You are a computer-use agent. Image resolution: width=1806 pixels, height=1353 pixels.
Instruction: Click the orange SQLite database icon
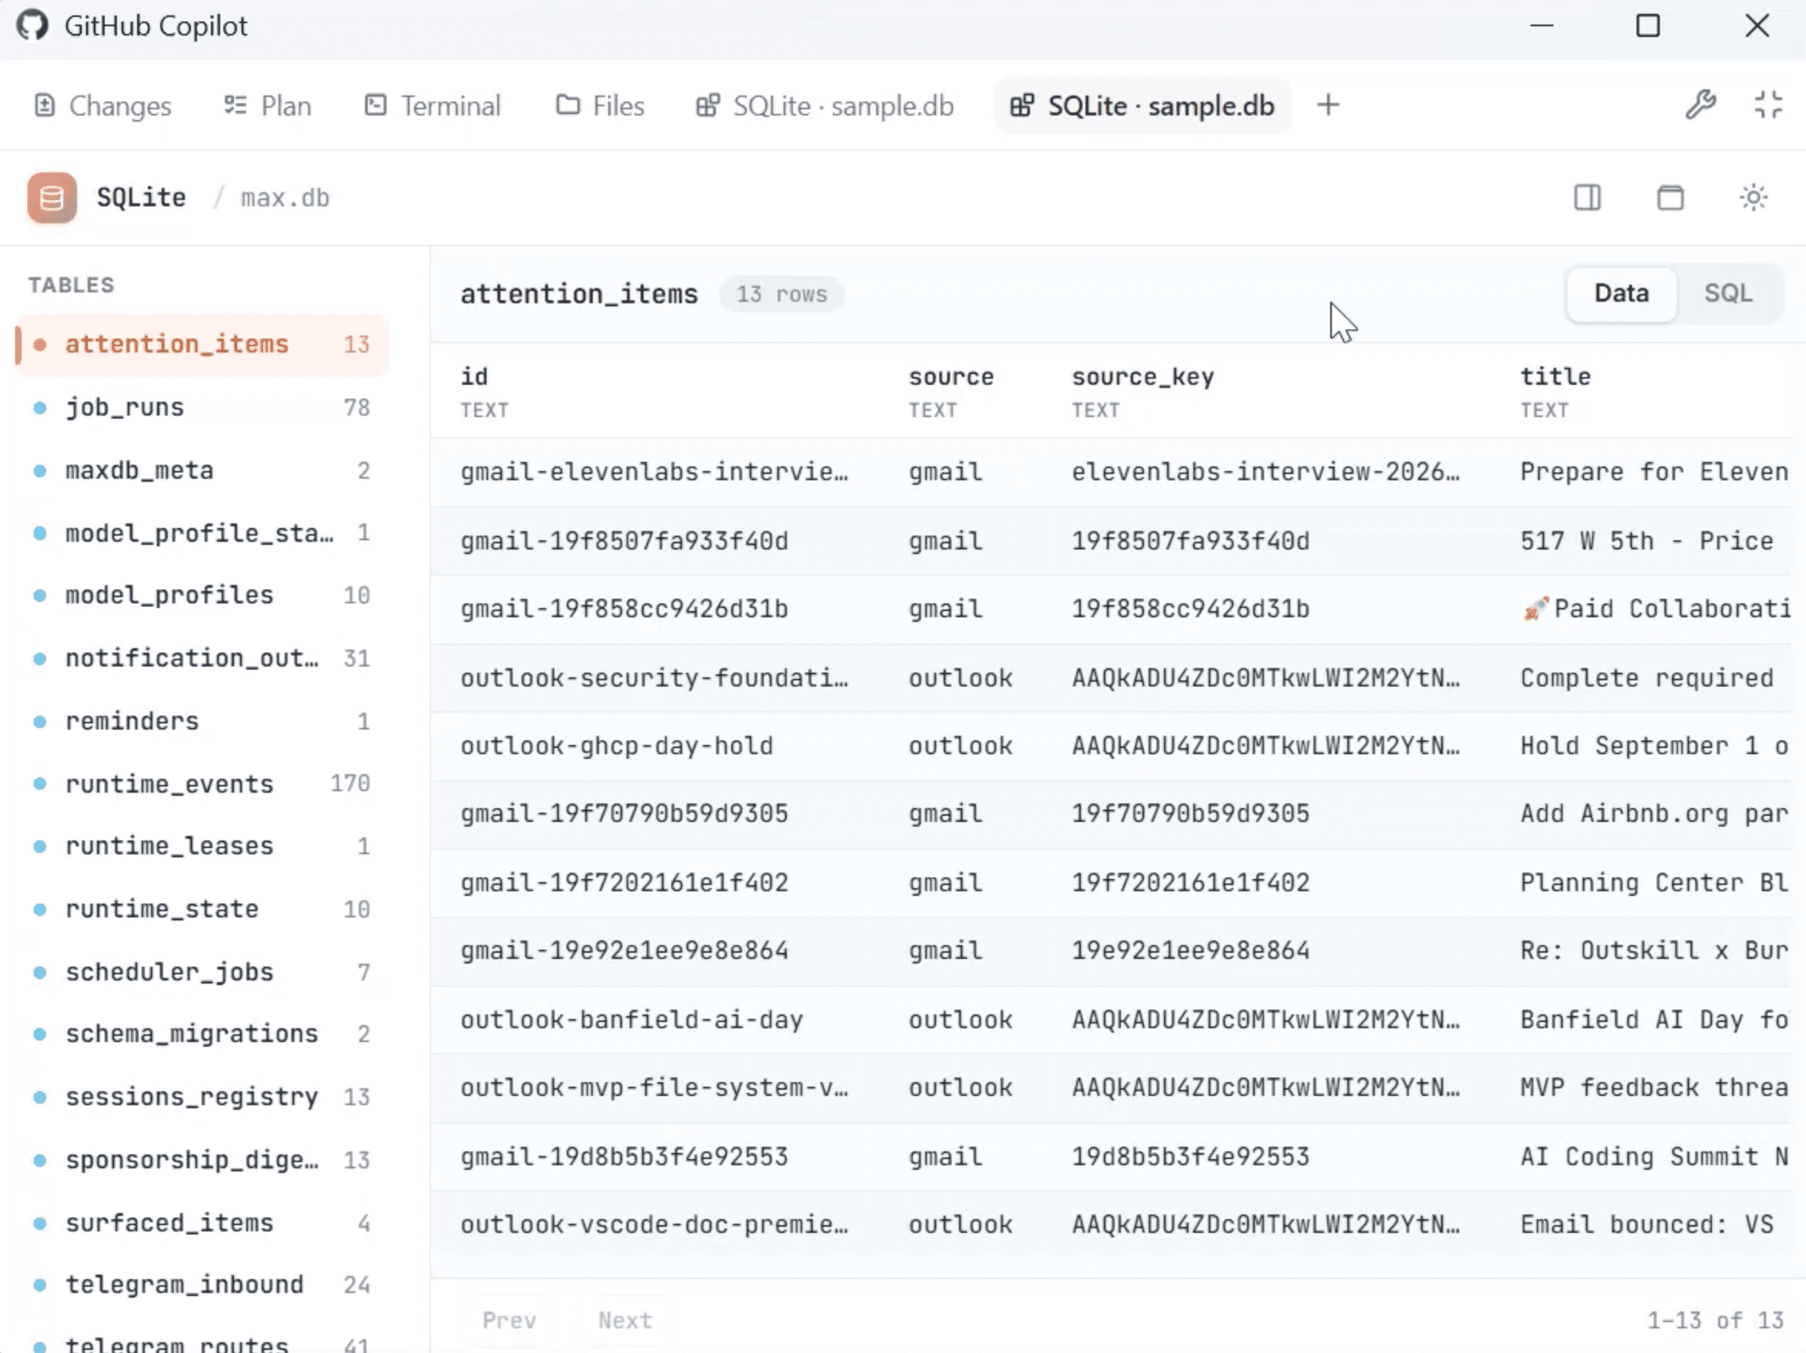52,198
